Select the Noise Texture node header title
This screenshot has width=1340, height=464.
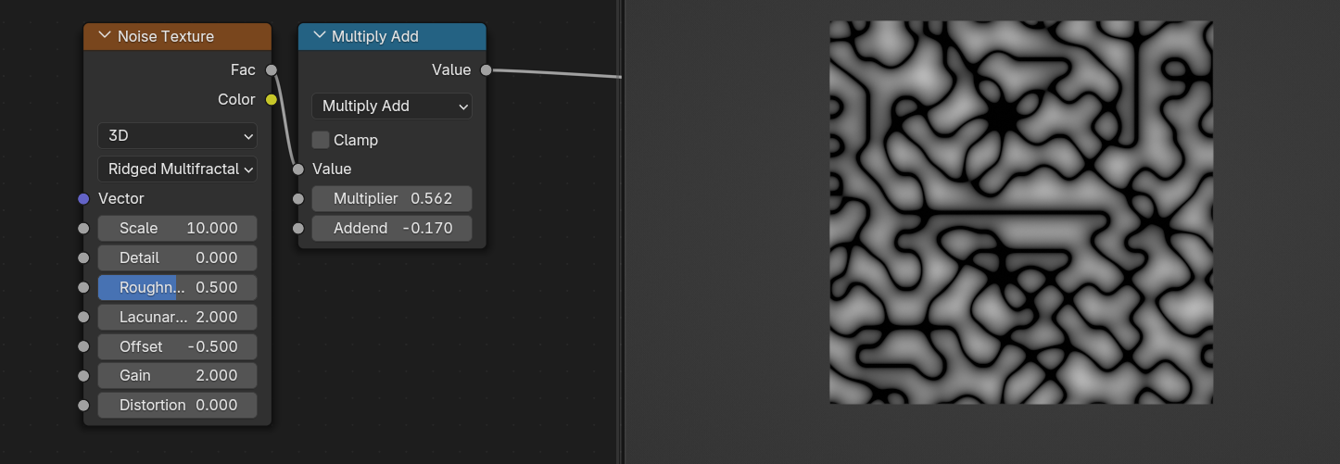tap(166, 36)
